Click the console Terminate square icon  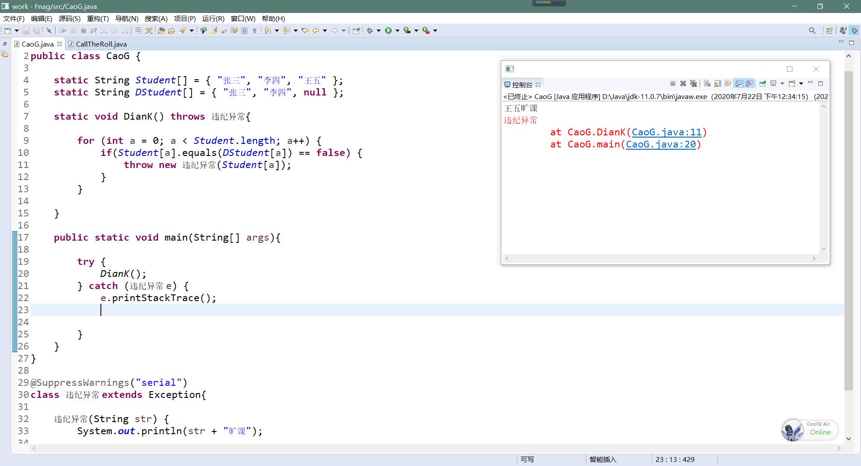673,83
